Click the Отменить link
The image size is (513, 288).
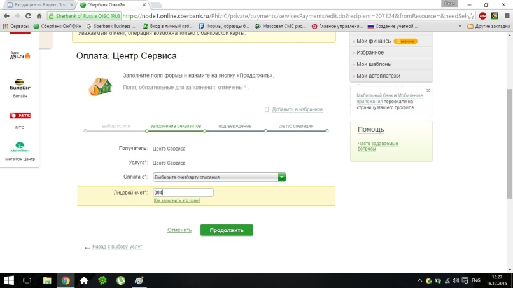tap(179, 230)
